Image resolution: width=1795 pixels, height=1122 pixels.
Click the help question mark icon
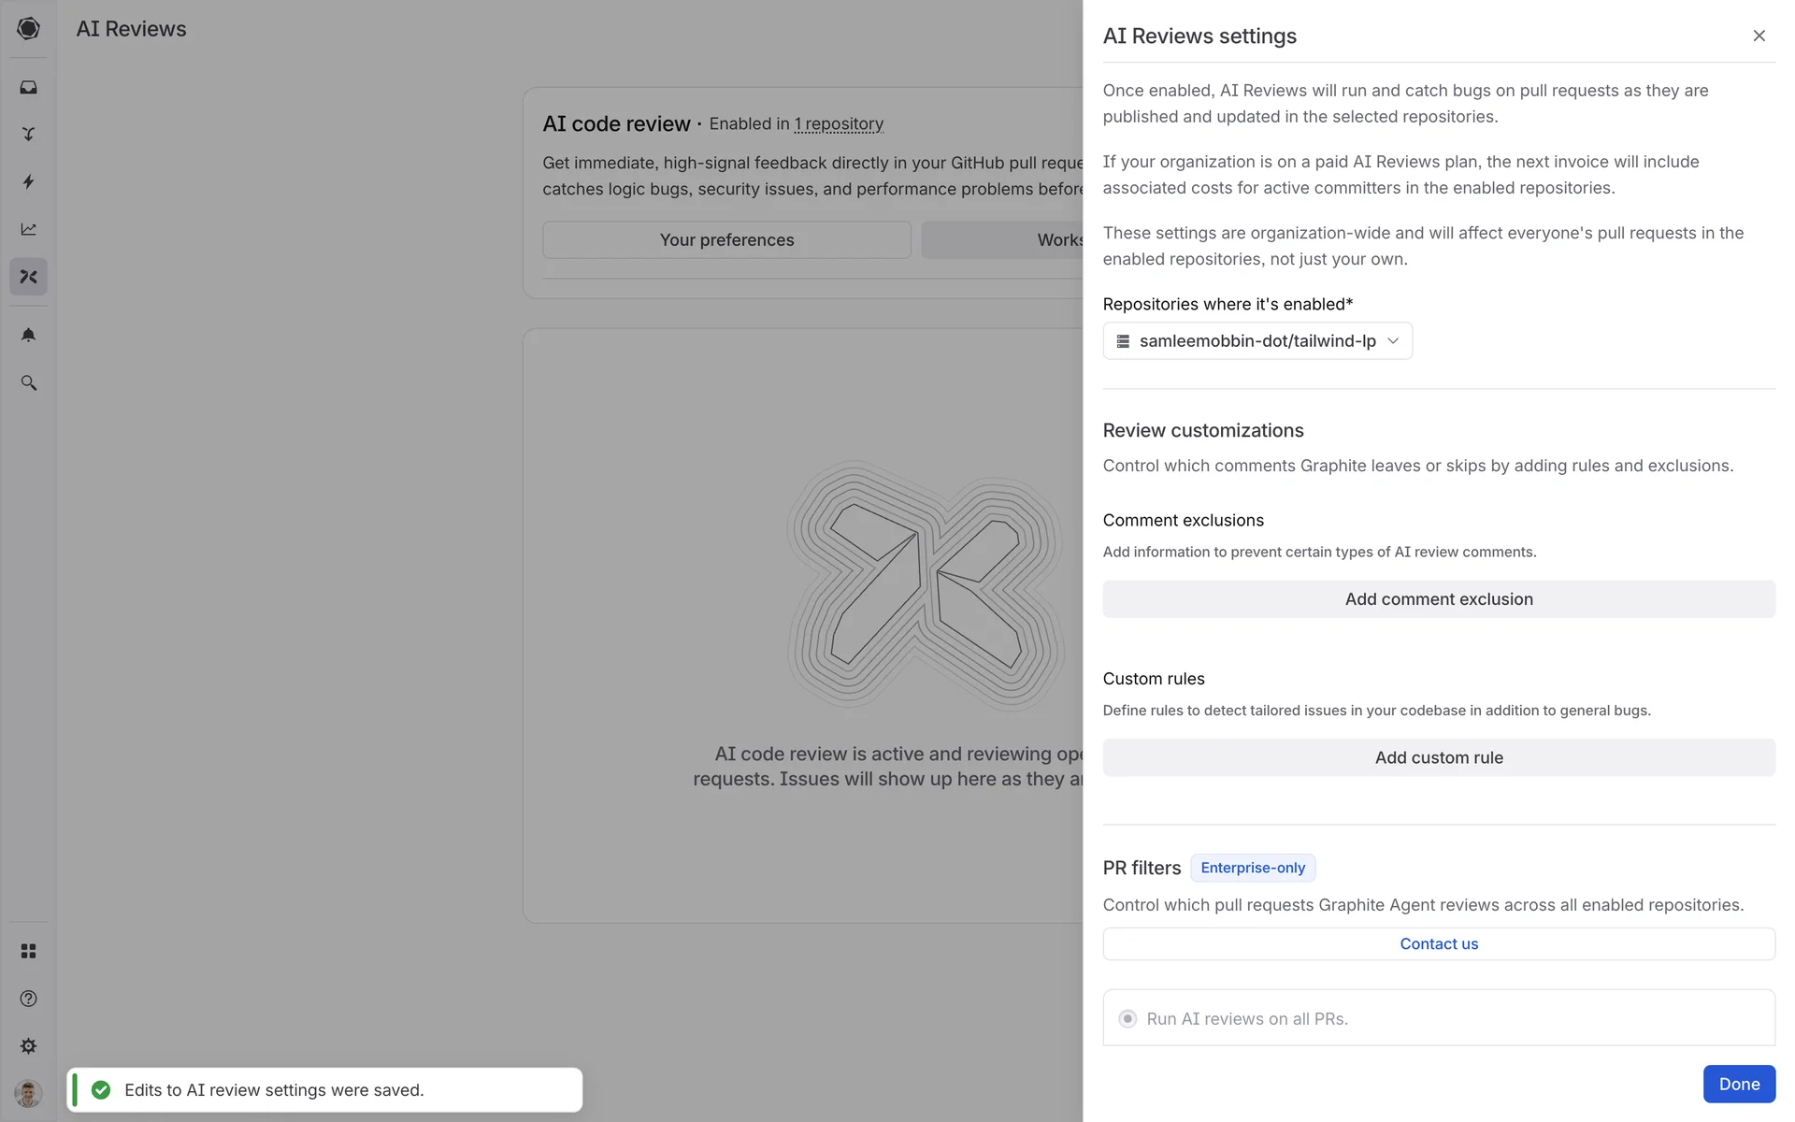click(28, 999)
